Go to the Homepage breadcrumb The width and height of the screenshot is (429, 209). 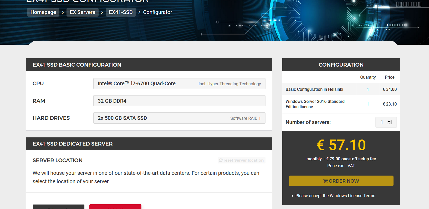(43, 12)
